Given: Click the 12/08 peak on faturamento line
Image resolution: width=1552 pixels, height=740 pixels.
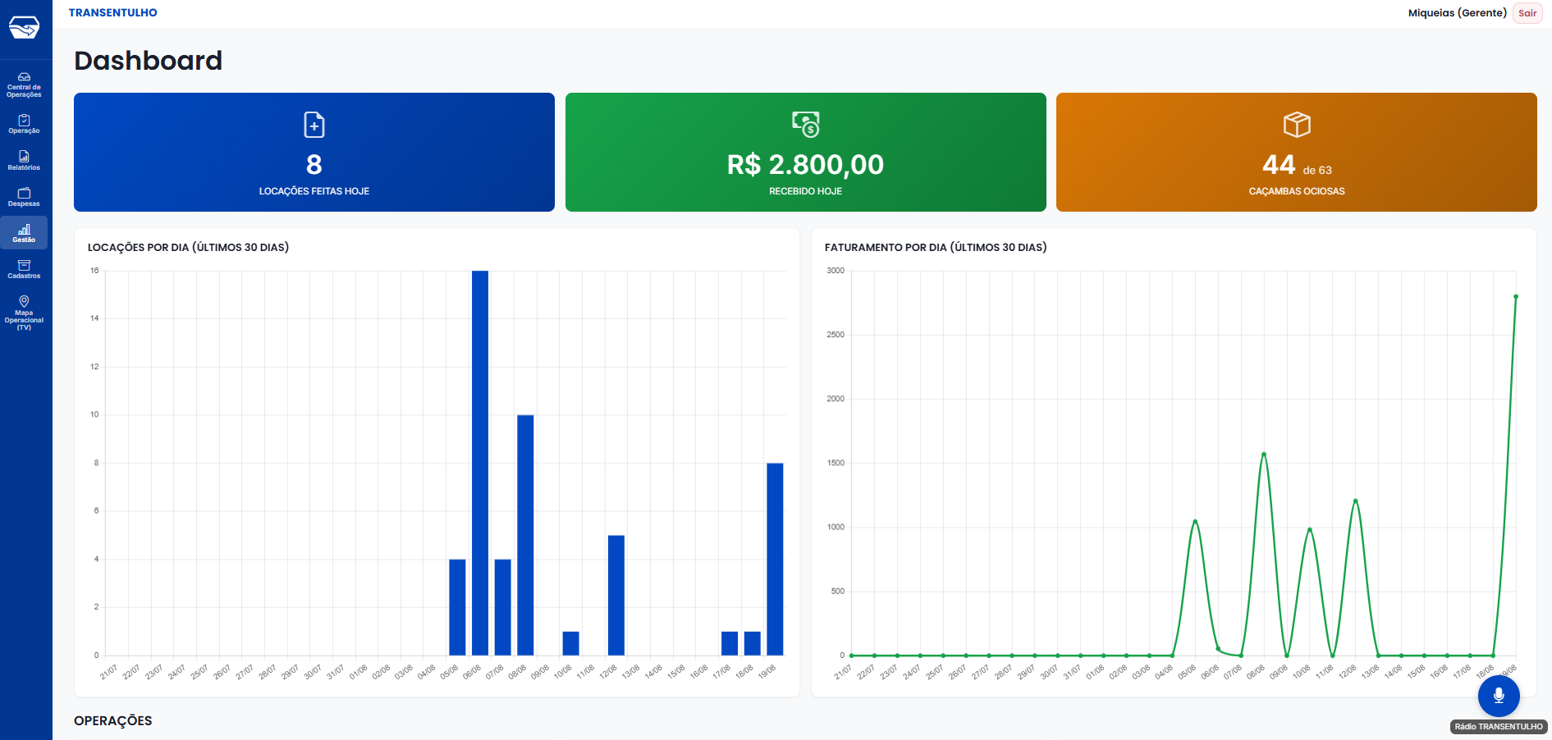Looking at the screenshot, I should point(1356,500).
